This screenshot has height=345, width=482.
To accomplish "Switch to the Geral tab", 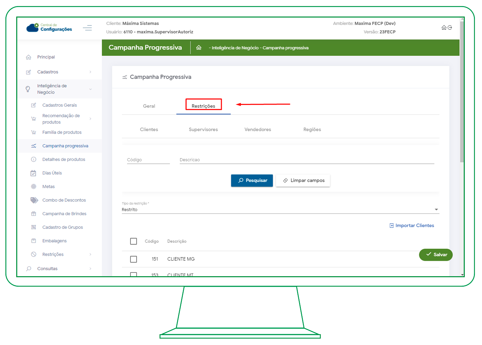I will click(149, 106).
